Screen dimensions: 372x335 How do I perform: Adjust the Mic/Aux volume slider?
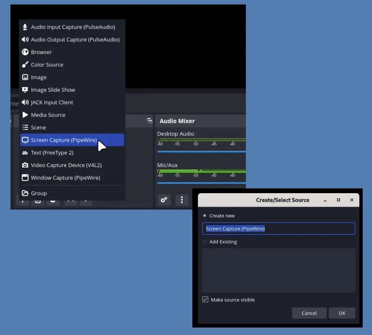coord(201,183)
